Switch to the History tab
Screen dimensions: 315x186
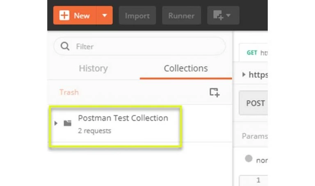[93, 68]
